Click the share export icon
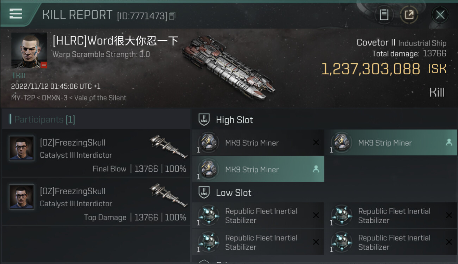Viewport: 458px width, 264px height. 409,15
